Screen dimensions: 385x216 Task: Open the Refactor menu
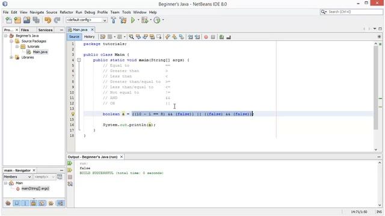click(66, 12)
